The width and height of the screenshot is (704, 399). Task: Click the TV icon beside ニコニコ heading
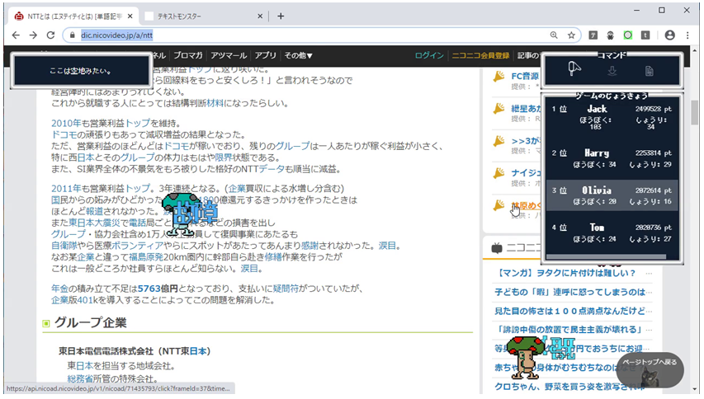[497, 248]
